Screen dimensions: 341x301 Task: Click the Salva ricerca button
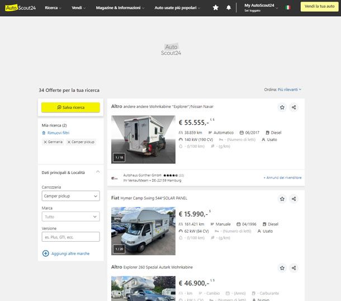[x=70, y=107]
